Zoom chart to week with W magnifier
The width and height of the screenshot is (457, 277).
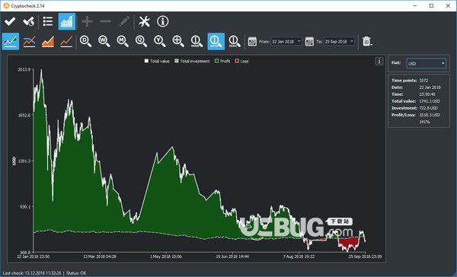coord(104,41)
